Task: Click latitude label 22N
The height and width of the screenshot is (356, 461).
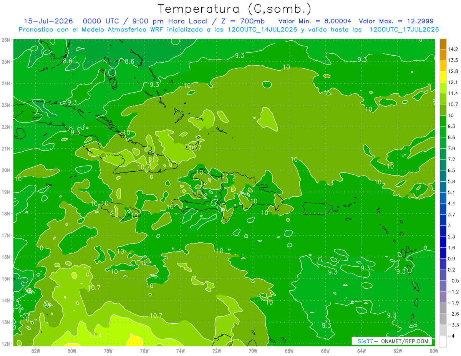Action: (x=6, y=126)
